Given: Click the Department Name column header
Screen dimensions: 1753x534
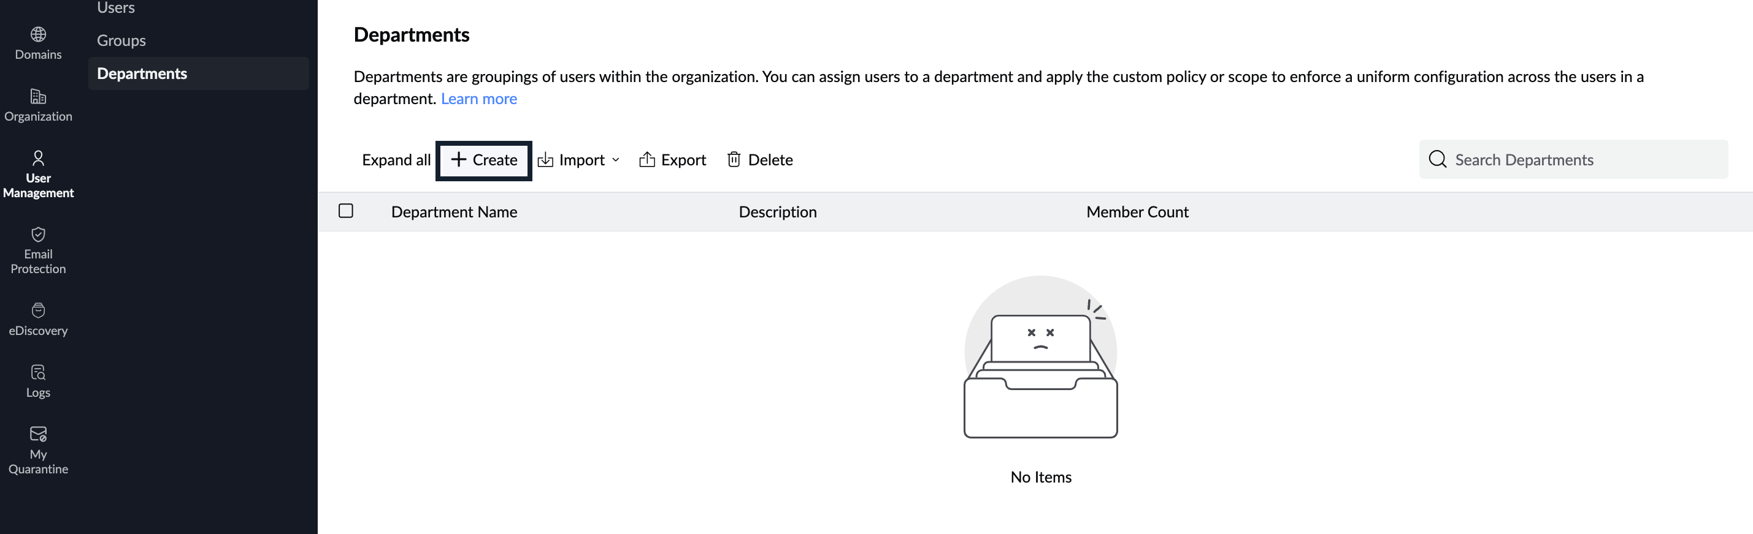Looking at the screenshot, I should tap(454, 212).
